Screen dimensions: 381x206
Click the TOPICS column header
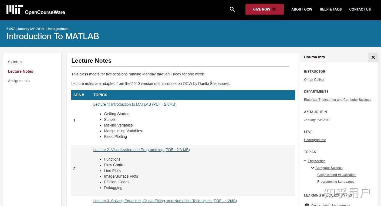(100, 95)
